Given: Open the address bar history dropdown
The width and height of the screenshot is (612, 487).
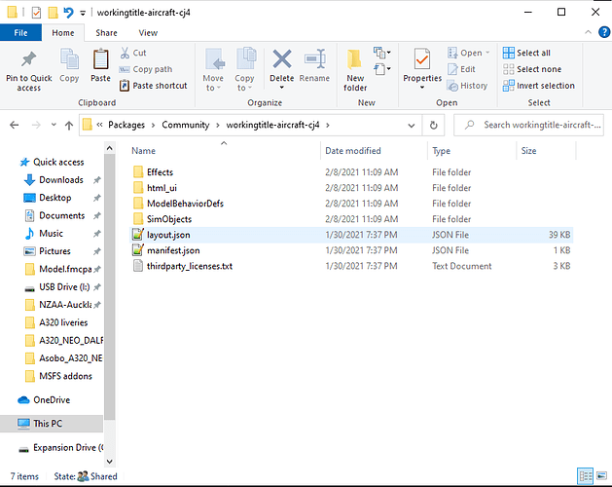Looking at the screenshot, I should pyautogui.click(x=411, y=125).
